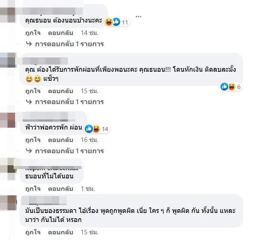Expand 1 reply under the 15 ชม. comment

click(69, 102)
